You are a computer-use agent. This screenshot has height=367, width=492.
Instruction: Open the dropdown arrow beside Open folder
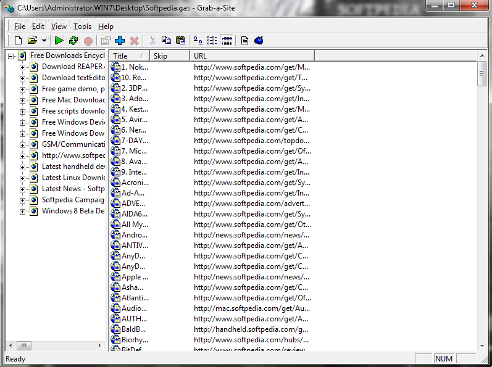[44, 41]
